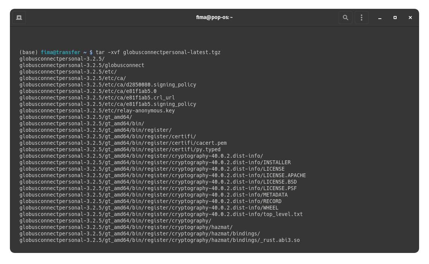Click the relay-anonymous.key output line
The image size is (429, 264).
97,110
